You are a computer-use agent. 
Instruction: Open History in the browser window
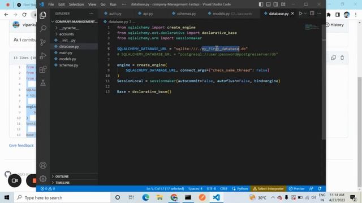[x=335, y=25]
